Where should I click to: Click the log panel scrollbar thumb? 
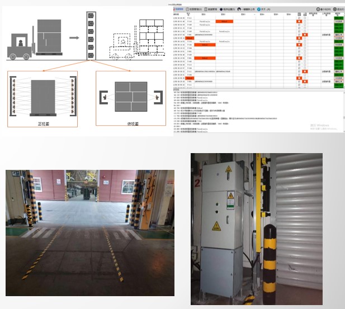[x=344, y=117]
